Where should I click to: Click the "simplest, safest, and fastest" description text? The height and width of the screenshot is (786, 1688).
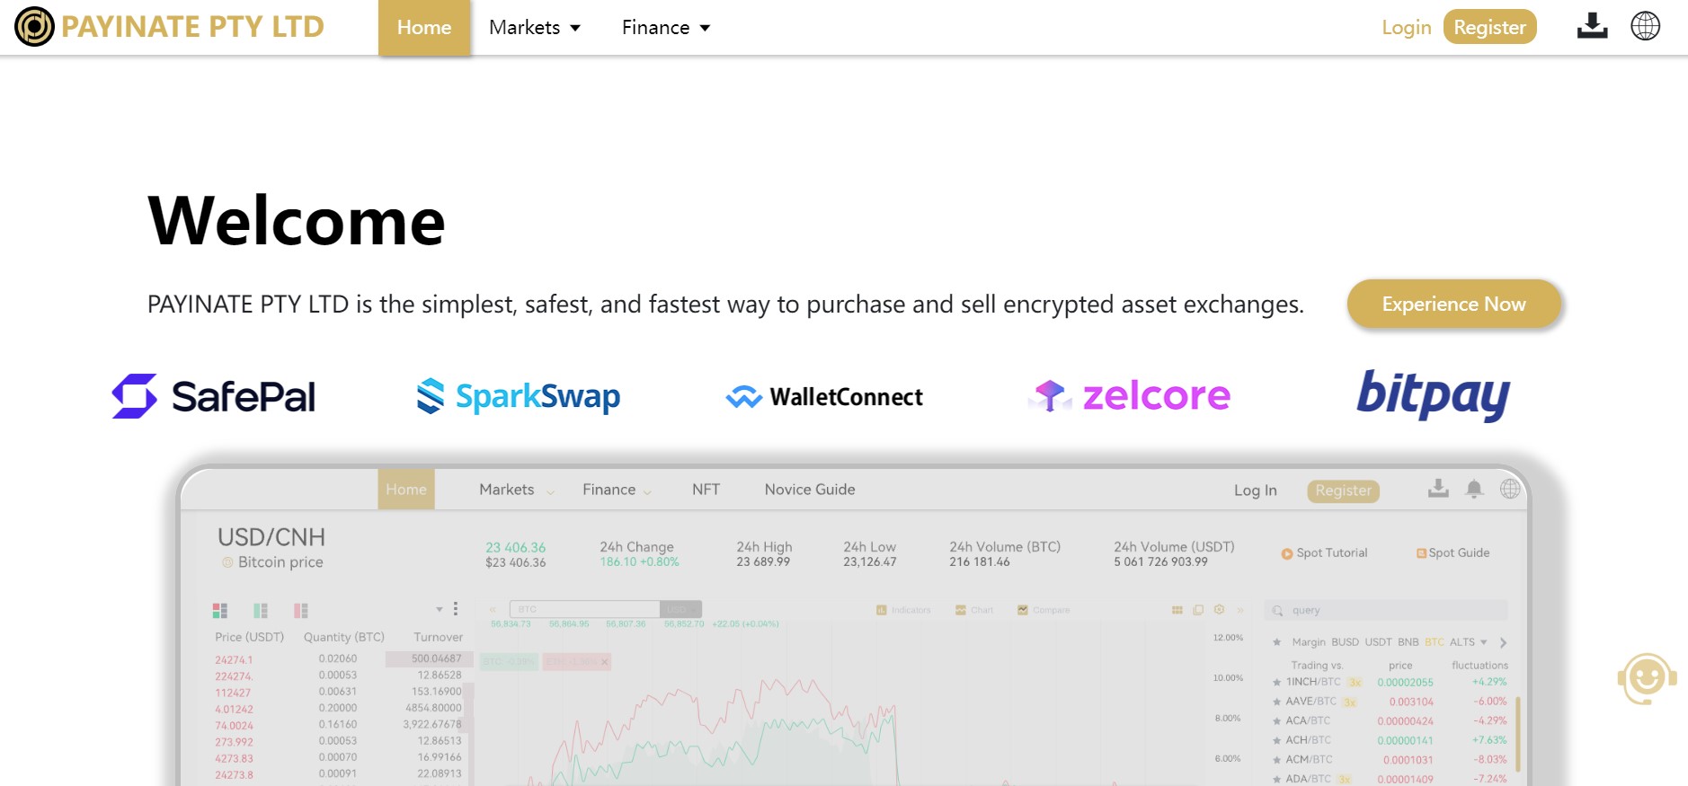[725, 305]
